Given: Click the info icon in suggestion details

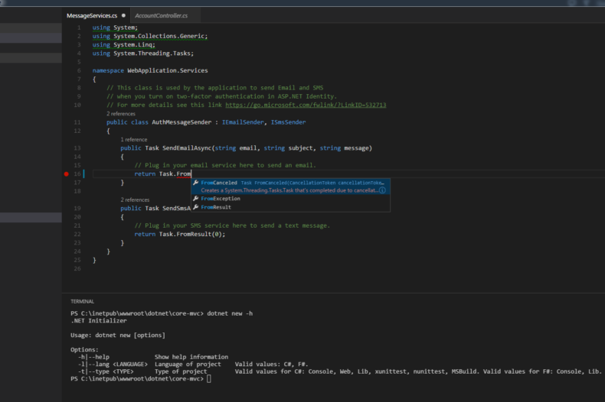Looking at the screenshot, I should click(382, 190).
